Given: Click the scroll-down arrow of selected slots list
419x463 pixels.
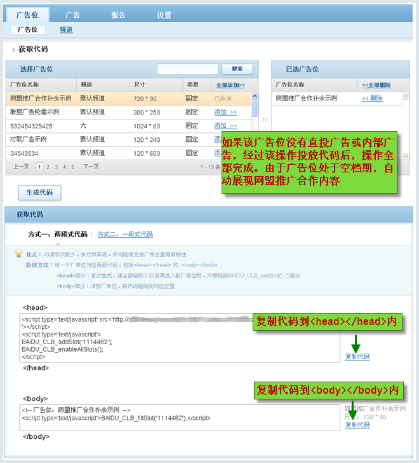Looking at the screenshot, I should [406, 156].
